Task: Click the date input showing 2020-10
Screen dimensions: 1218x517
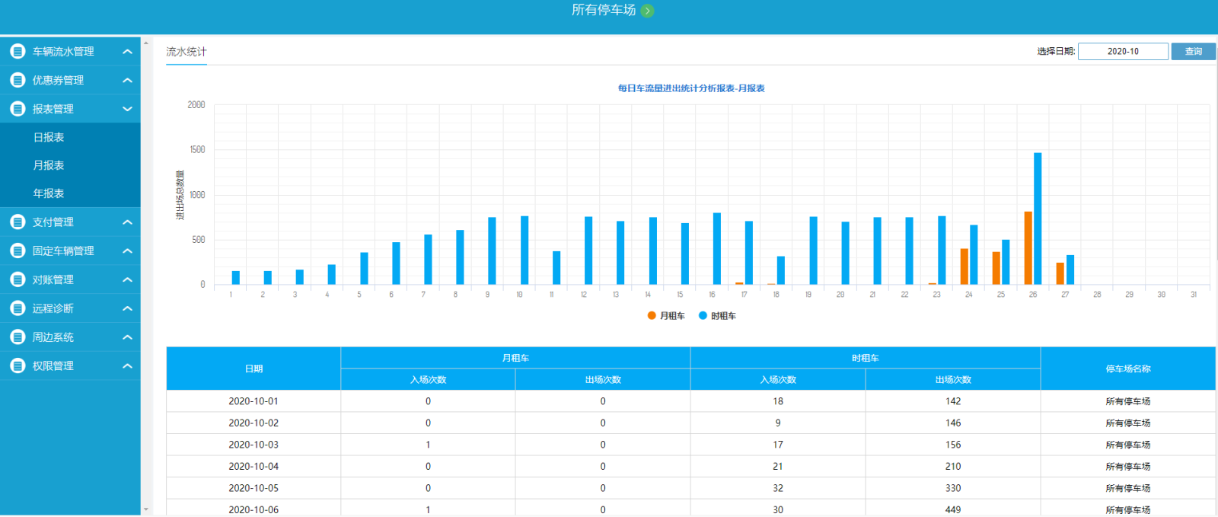Action: [x=1123, y=51]
